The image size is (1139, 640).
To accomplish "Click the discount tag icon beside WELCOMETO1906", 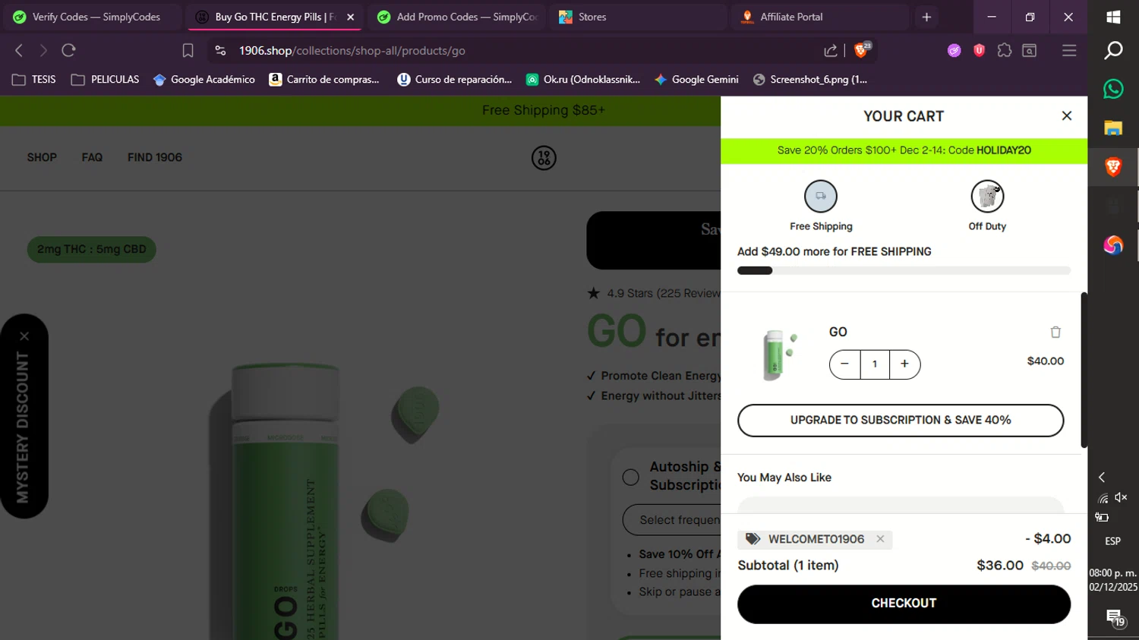I will 752,539.
